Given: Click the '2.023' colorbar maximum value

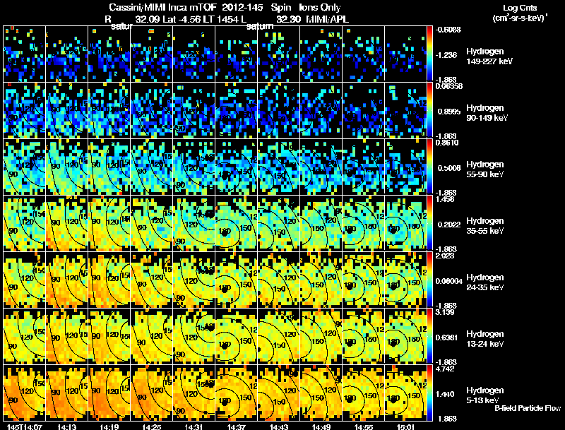Looking at the screenshot, I should [445, 256].
